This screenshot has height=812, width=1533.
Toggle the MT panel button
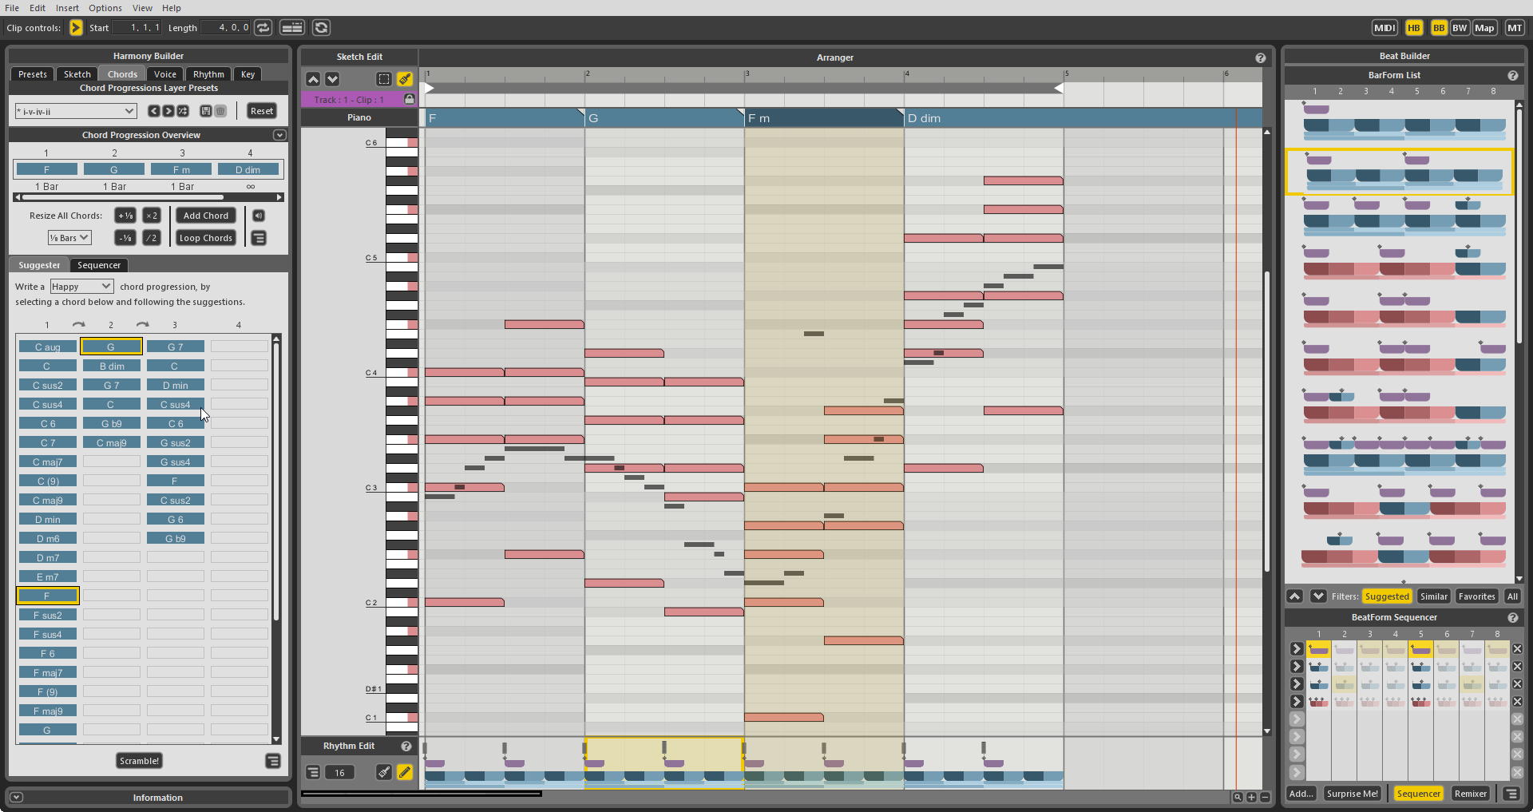click(x=1514, y=28)
